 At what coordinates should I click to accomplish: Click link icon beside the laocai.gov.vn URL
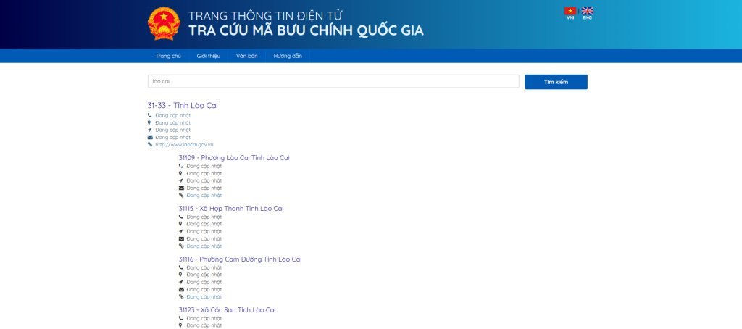(x=150, y=144)
